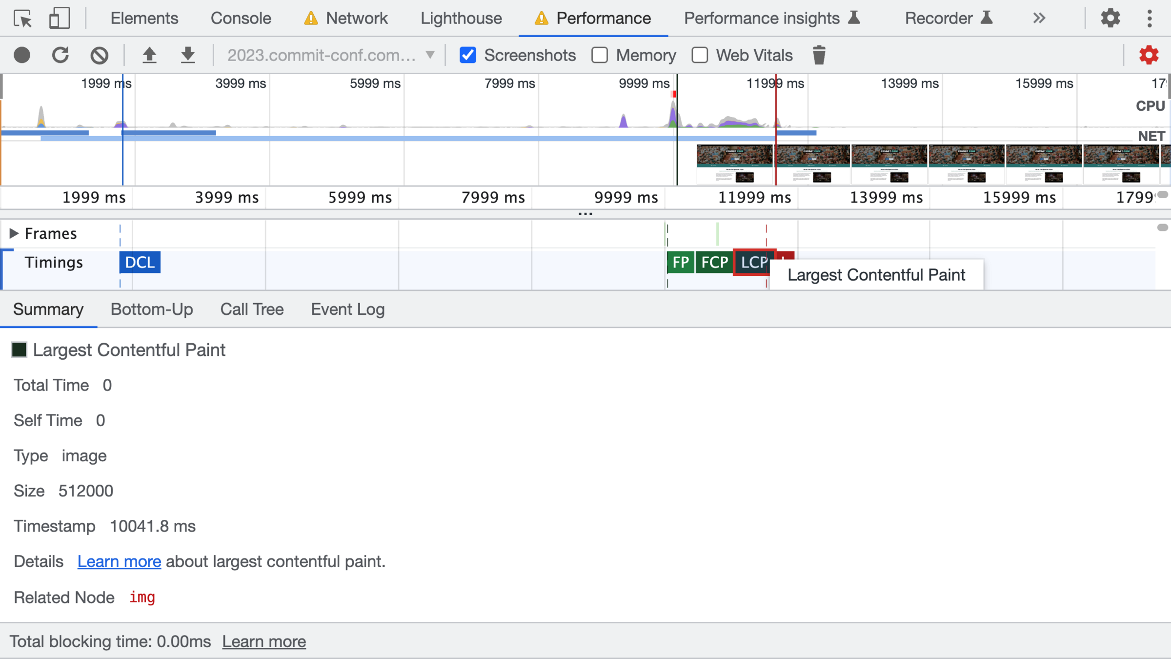The image size is (1171, 659).
Task: Show more DevTools tabs chevron
Action: tap(1039, 19)
